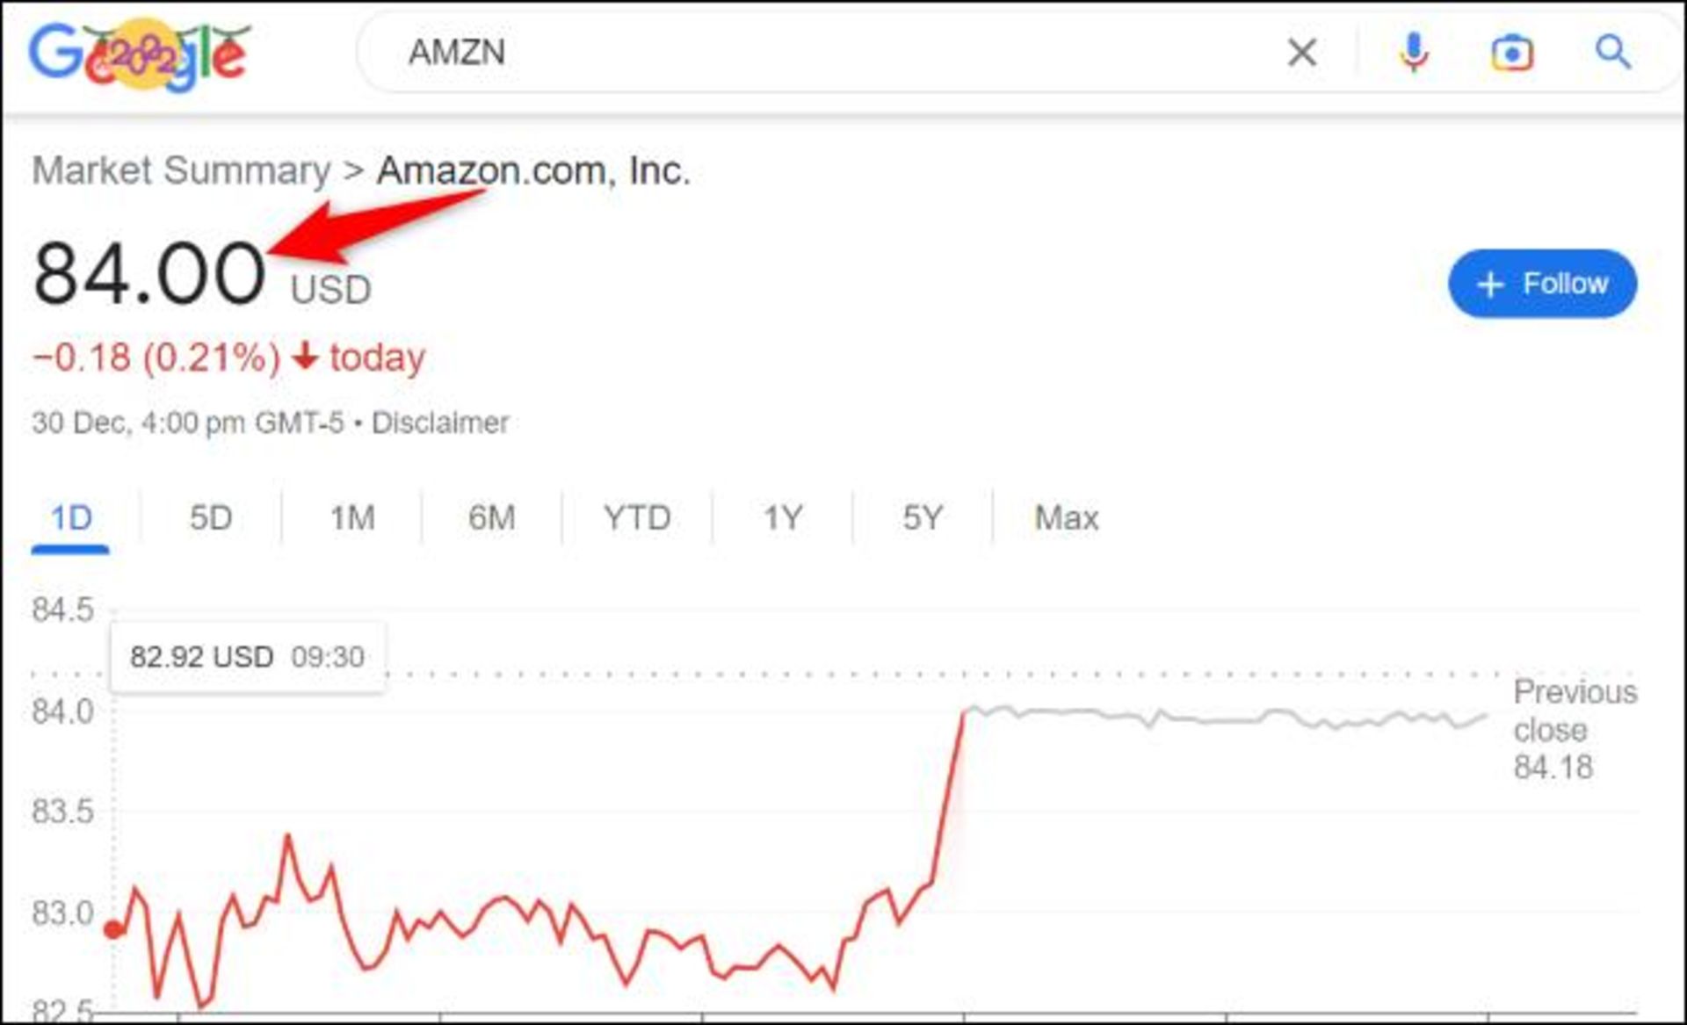Click the Previous close 84.18 label

(1573, 729)
